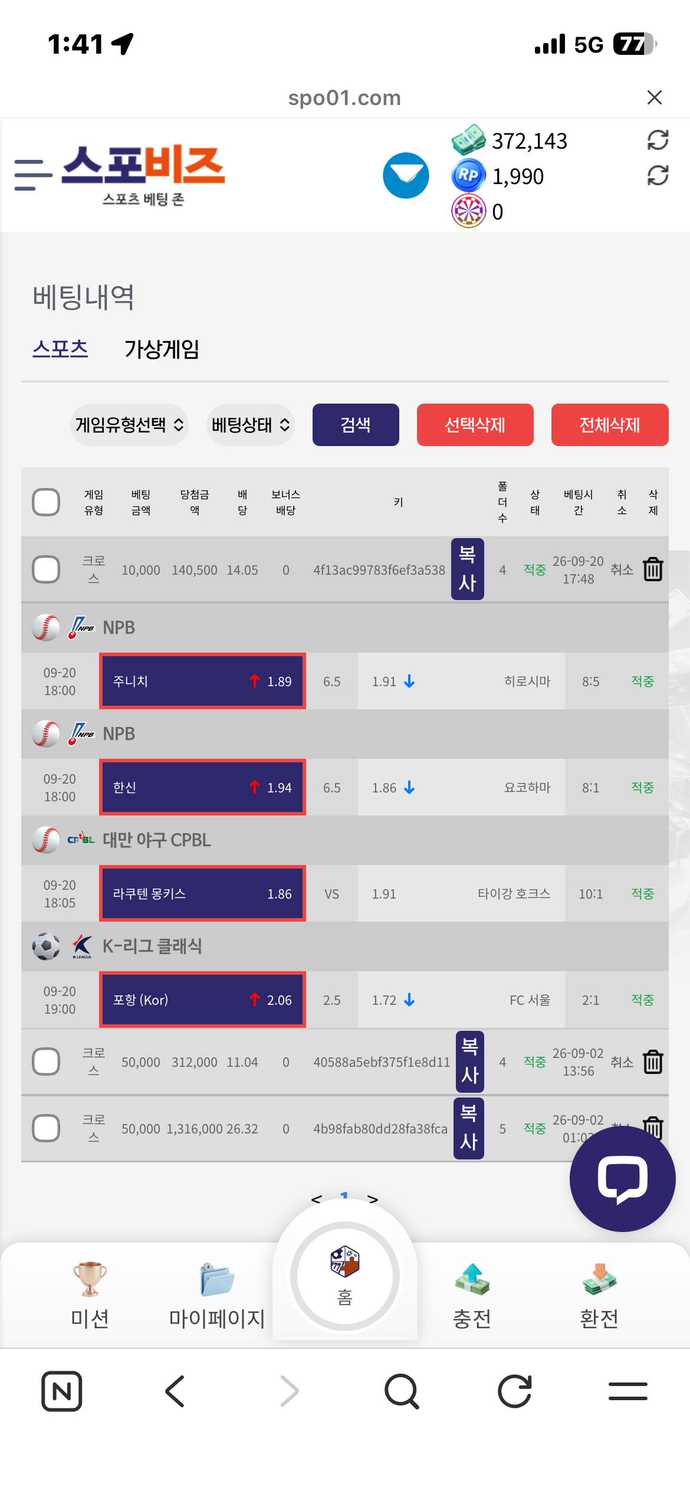Delete the 10,000 bet with trash icon
Viewport: 690px width, 1494px height.
(653, 569)
